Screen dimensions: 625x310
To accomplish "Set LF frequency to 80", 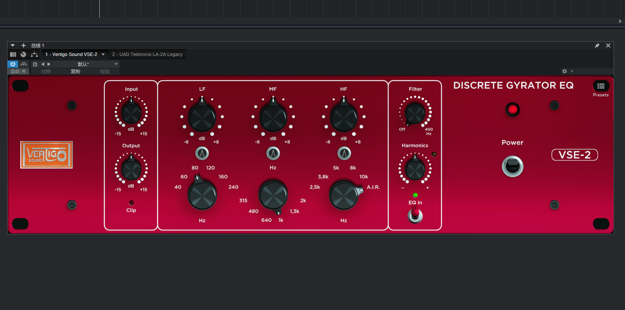I will pyautogui.click(x=195, y=168).
